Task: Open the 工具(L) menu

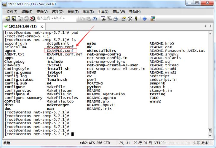Action: coord(103,12)
